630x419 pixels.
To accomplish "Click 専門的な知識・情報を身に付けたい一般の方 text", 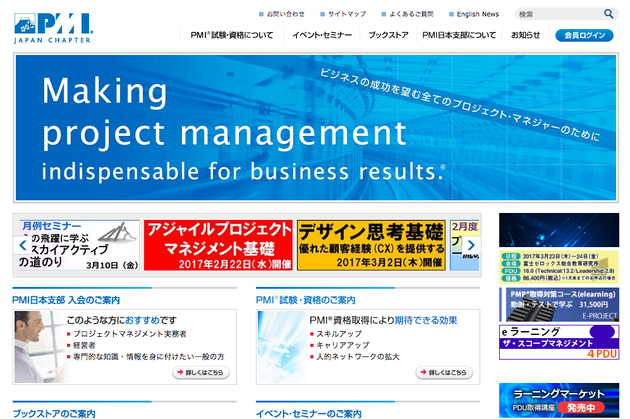I will (x=148, y=356).
